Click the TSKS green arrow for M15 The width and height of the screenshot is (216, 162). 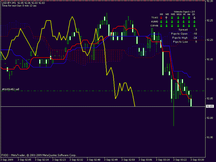pos(172,18)
